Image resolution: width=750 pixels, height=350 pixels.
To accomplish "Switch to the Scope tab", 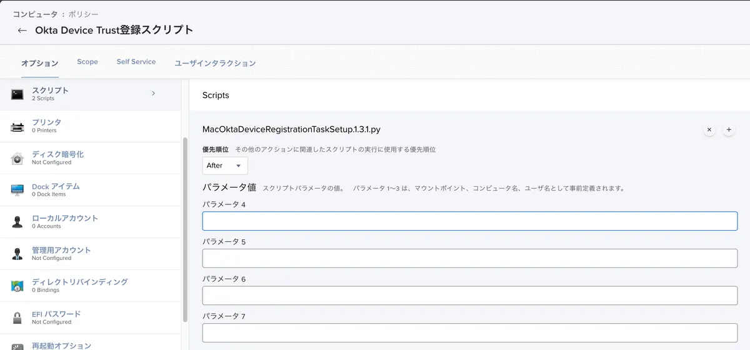I will [87, 62].
